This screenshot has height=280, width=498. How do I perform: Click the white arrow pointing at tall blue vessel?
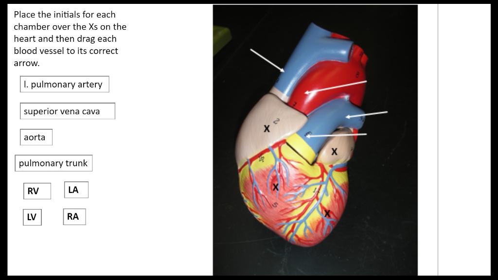(267, 60)
